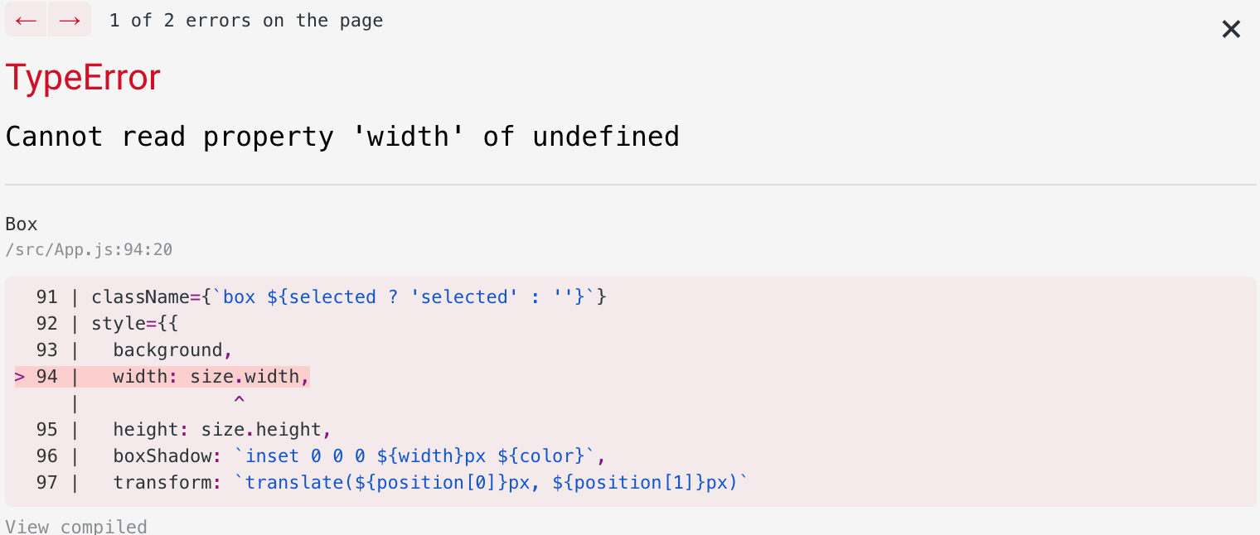Click the TypeError heading

click(83, 76)
